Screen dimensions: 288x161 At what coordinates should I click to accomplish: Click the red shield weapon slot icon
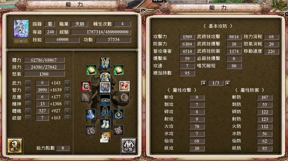[86, 86]
